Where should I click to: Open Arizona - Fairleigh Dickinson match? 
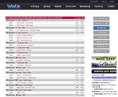[x=25, y=35]
